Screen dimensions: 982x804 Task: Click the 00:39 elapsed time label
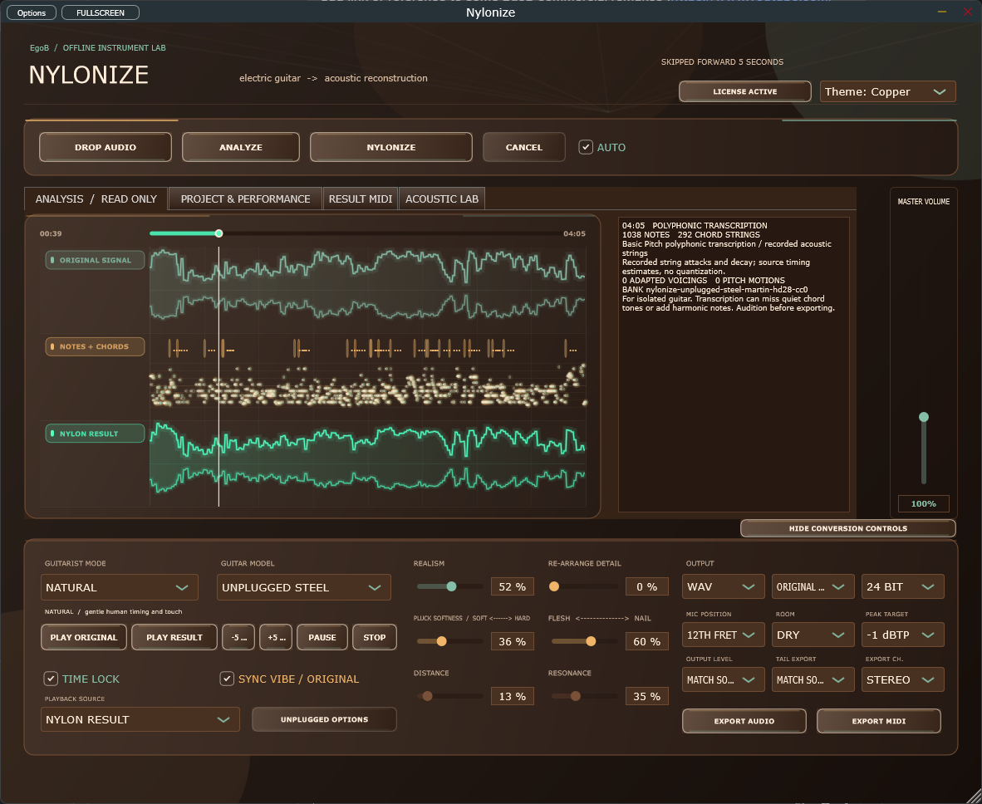click(x=51, y=233)
